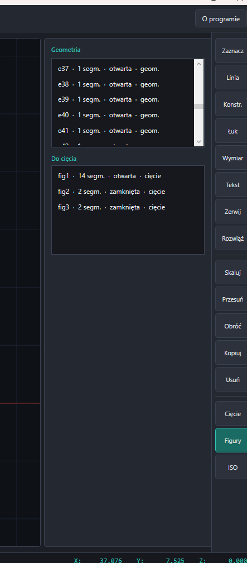Click the Geometria list scroll-down arrow
Image resolution: width=247 pixels, height=563 pixels.
pyautogui.click(x=198, y=142)
